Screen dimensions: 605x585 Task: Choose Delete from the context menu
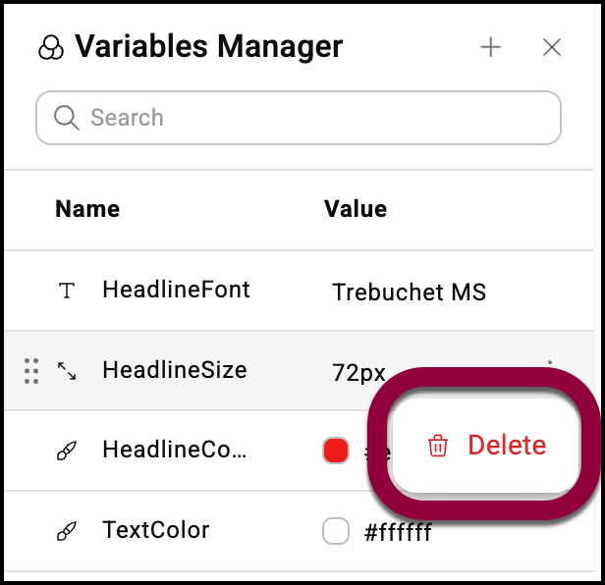point(506,446)
